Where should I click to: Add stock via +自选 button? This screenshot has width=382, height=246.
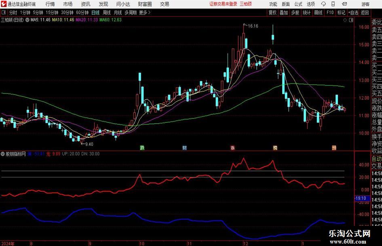pyautogui.click(x=353, y=13)
